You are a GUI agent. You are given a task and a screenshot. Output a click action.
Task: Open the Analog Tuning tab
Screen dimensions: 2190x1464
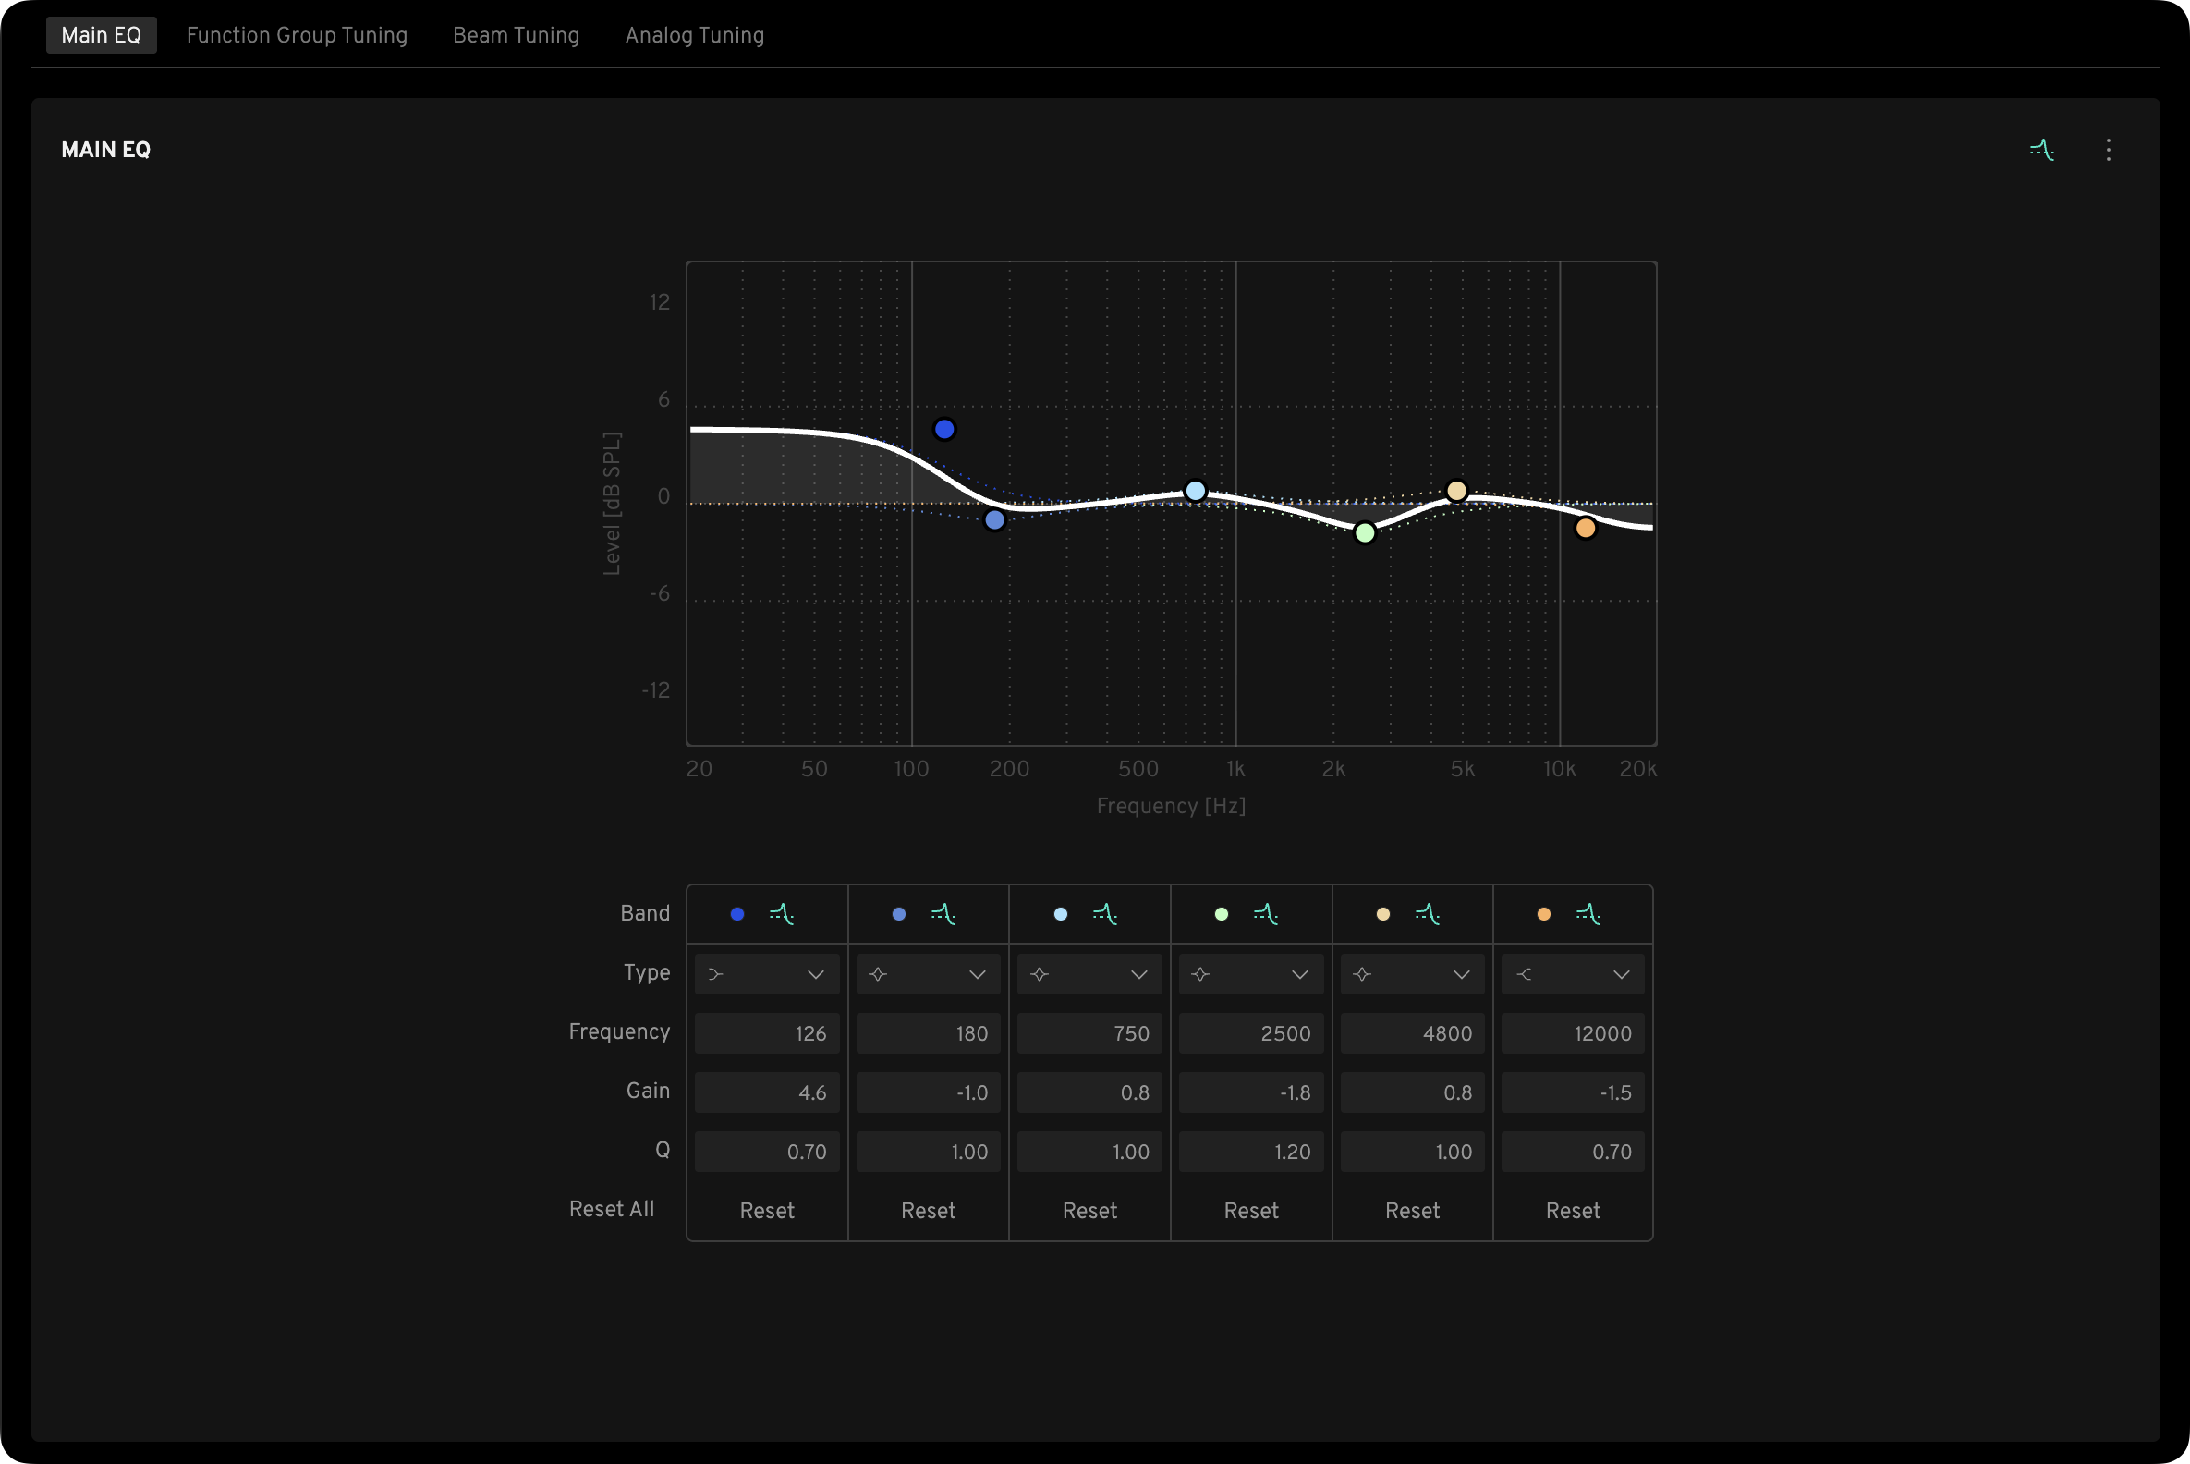coord(695,35)
